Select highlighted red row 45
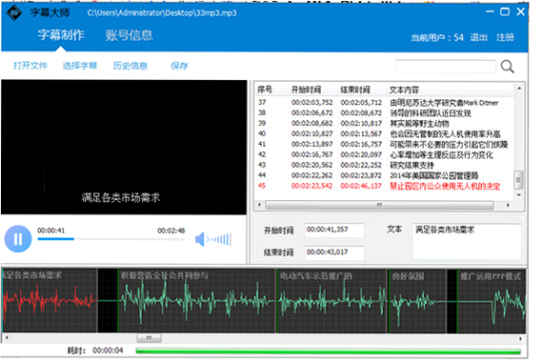 (x=385, y=186)
